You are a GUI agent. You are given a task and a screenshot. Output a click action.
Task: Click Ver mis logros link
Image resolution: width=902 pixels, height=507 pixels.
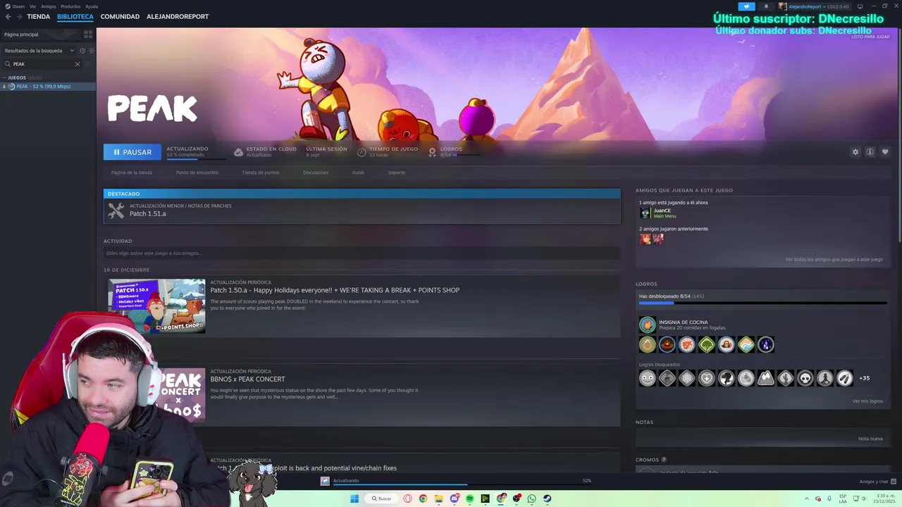point(867,401)
